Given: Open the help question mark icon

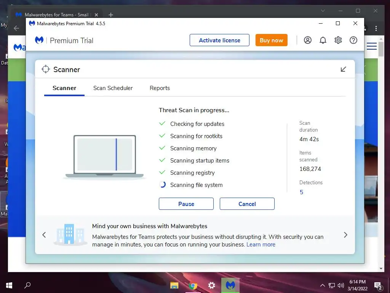Looking at the screenshot, I should 353,40.
